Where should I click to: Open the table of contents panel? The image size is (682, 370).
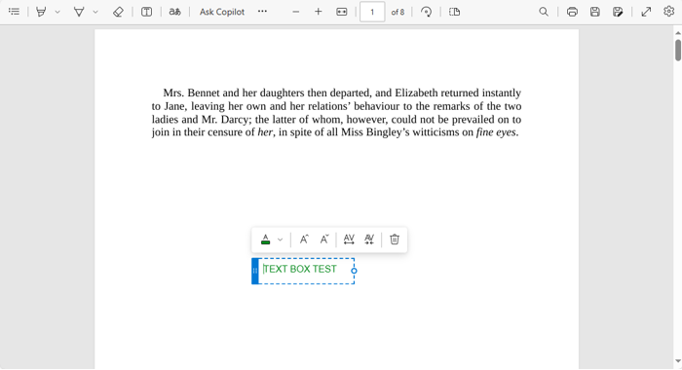coord(14,12)
